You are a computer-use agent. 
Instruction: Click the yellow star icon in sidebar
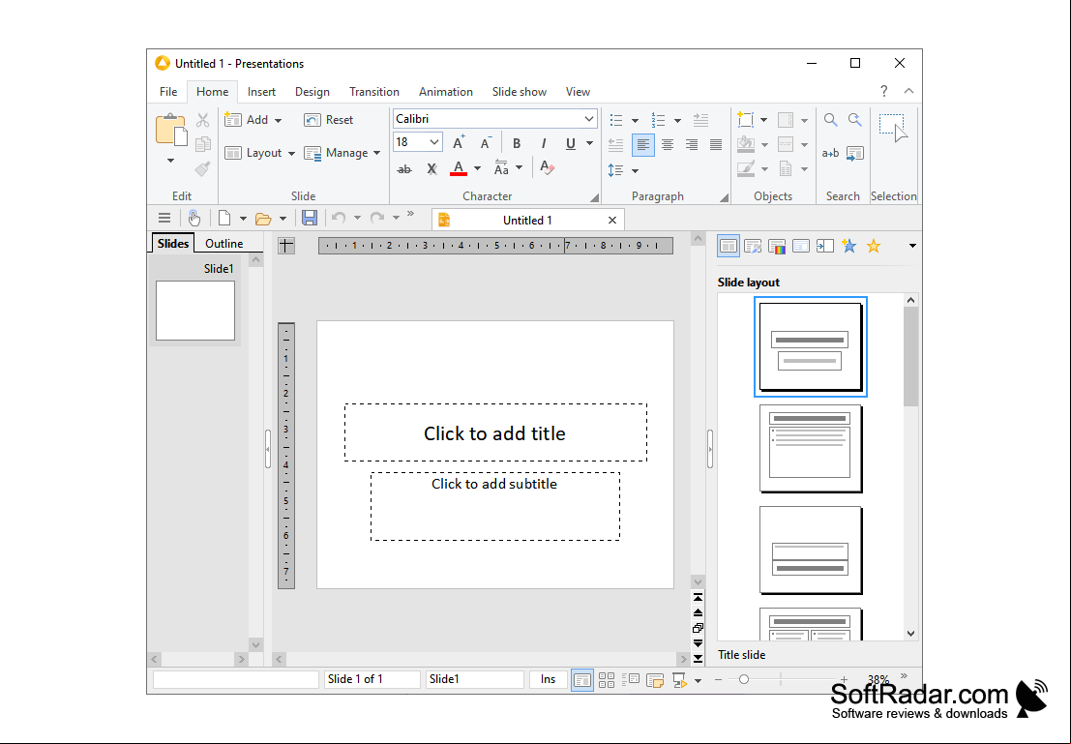pos(874,246)
